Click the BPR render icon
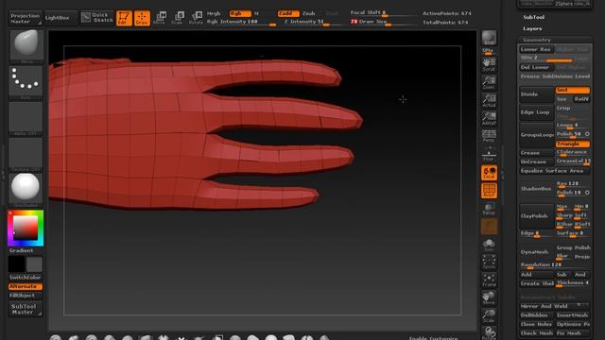Image resolution: width=605 pixels, height=340 pixels. (489, 39)
